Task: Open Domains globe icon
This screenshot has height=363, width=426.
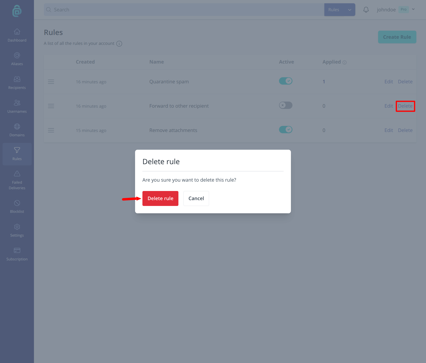Action: pos(17,126)
